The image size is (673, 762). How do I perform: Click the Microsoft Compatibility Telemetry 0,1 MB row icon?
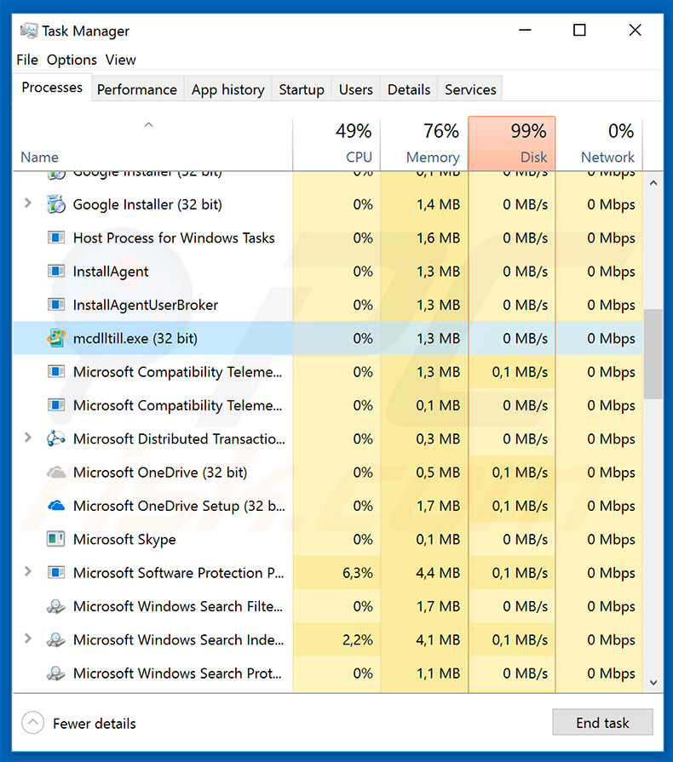(56, 405)
